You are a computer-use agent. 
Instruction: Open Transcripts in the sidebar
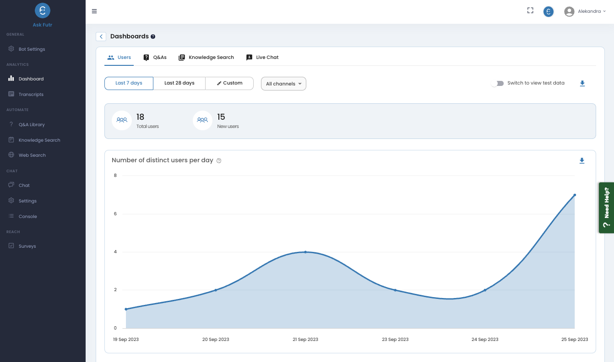pos(31,94)
